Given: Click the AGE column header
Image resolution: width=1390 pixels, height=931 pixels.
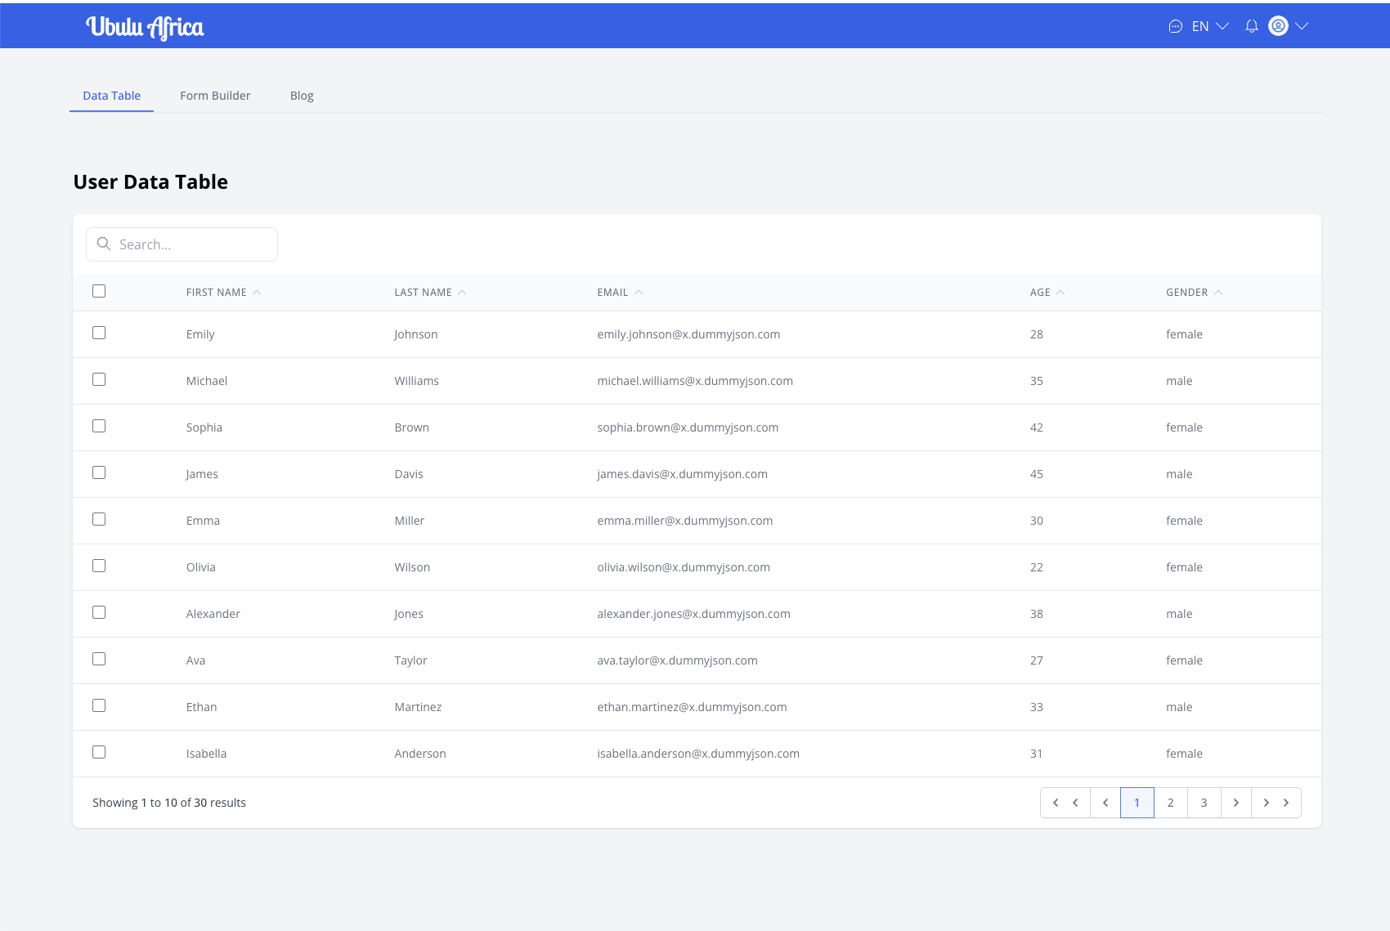Looking at the screenshot, I should (1040, 293).
